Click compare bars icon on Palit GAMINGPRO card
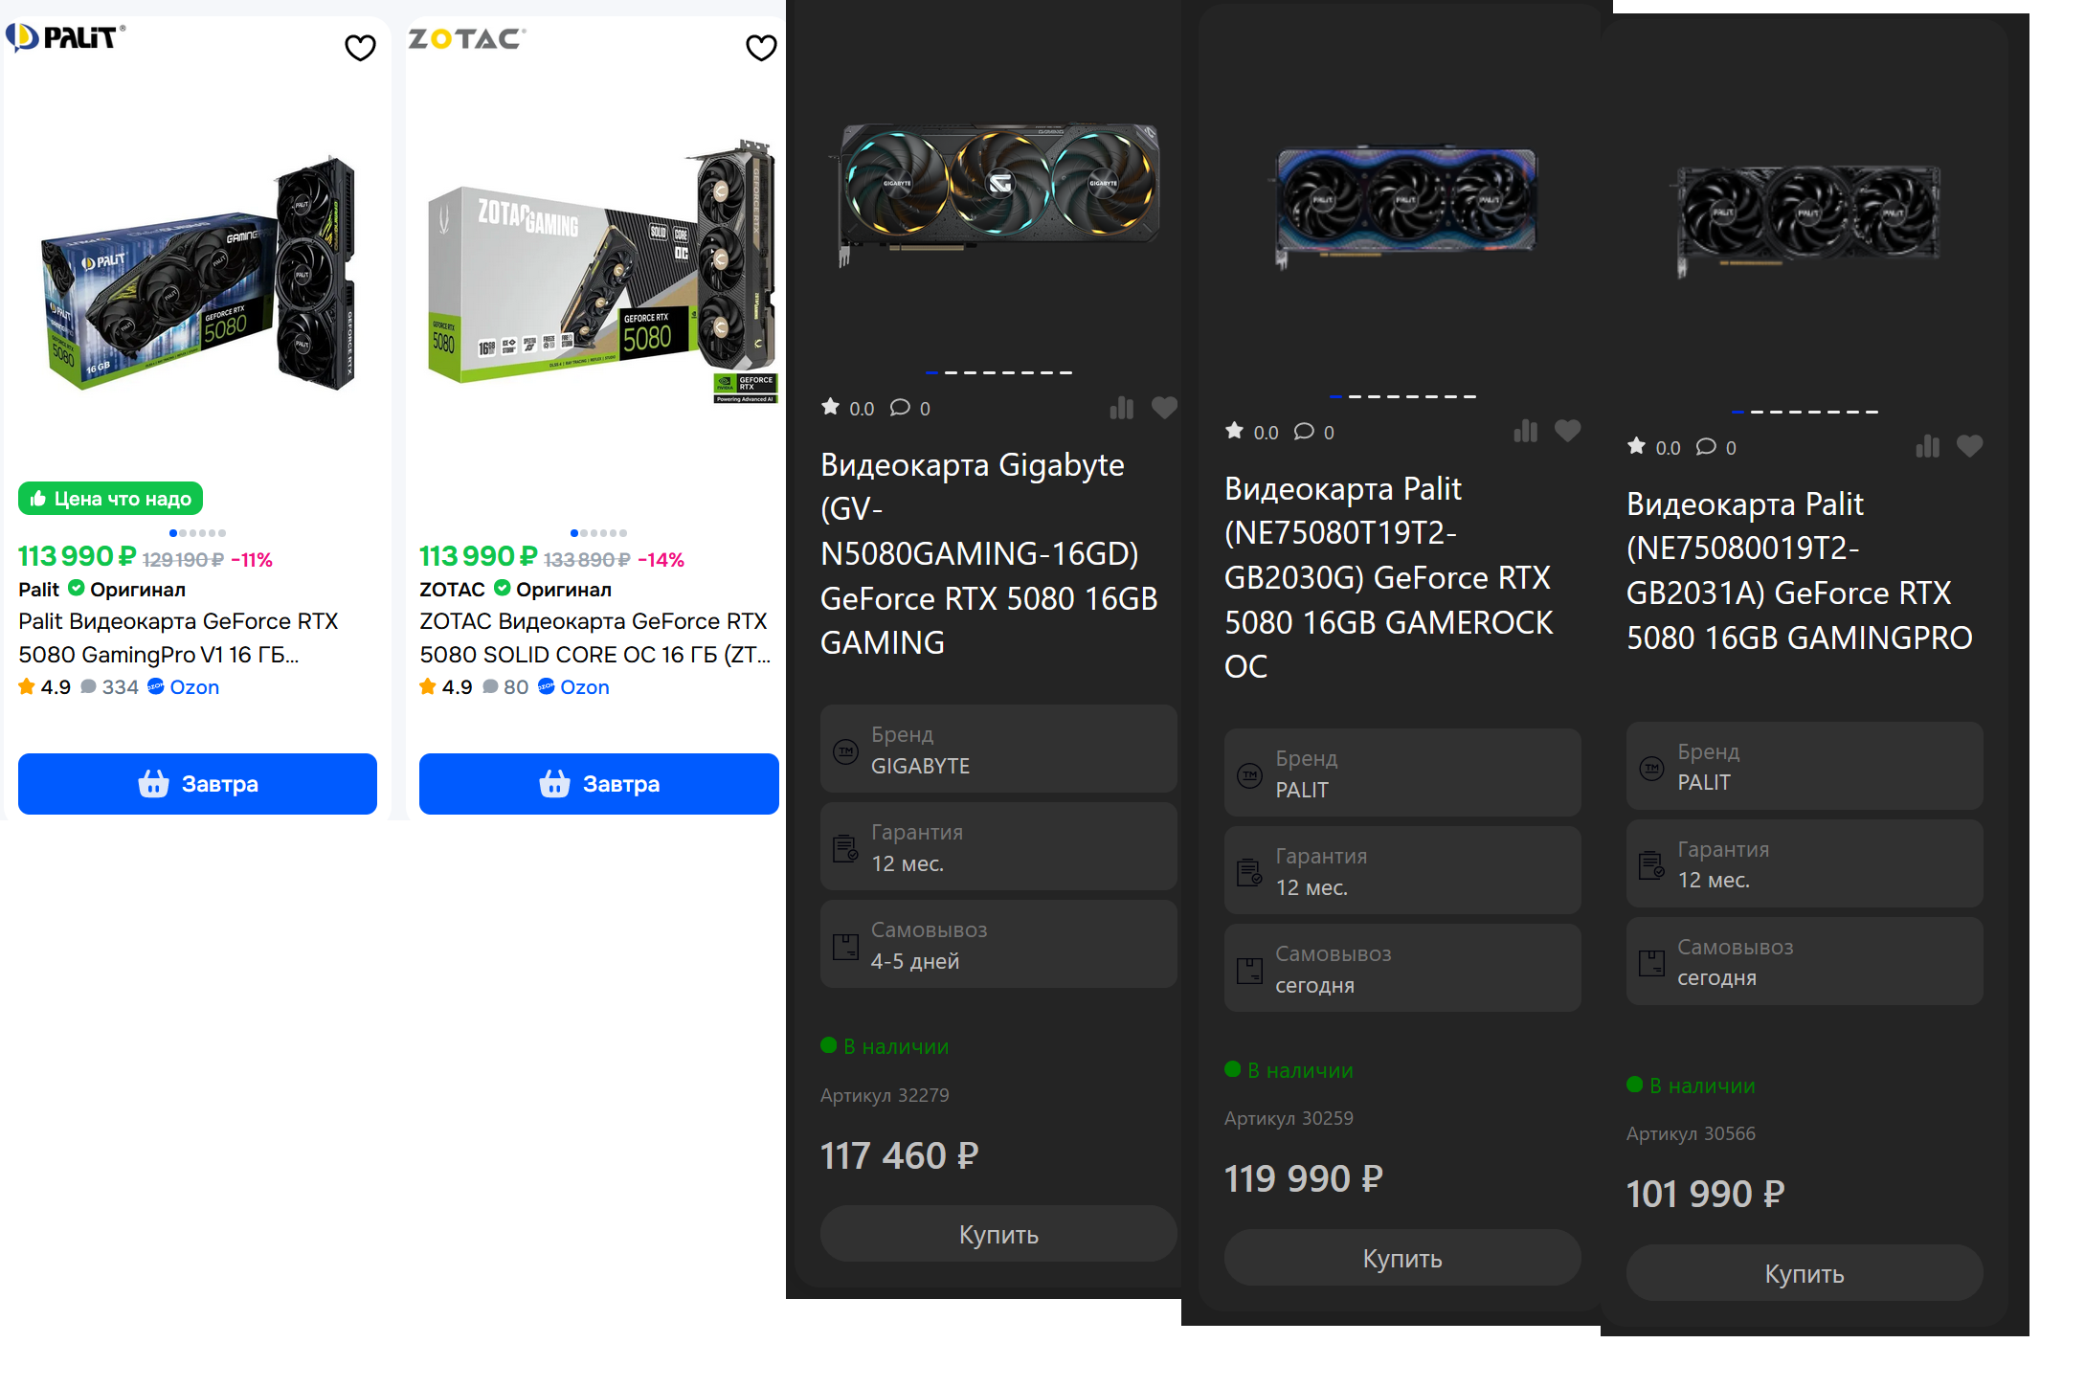Screen dimensions: 2085x1388 pos(1928,447)
